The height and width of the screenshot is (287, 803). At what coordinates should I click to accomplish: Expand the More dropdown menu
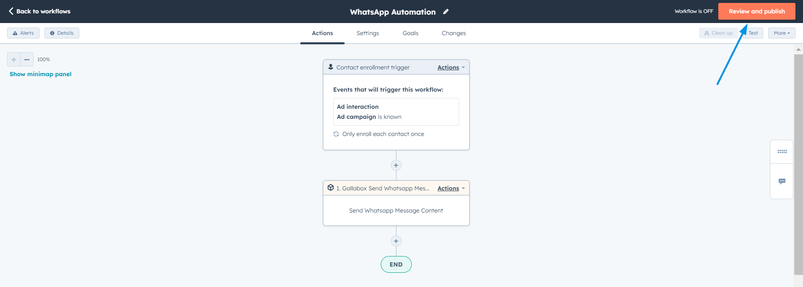[x=781, y=33]
